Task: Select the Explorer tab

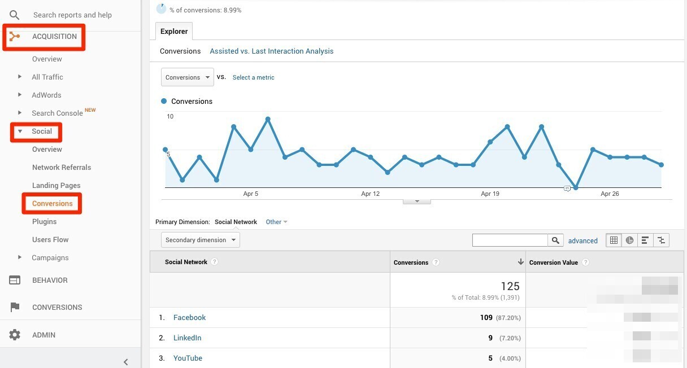Action: pos(174,32)
